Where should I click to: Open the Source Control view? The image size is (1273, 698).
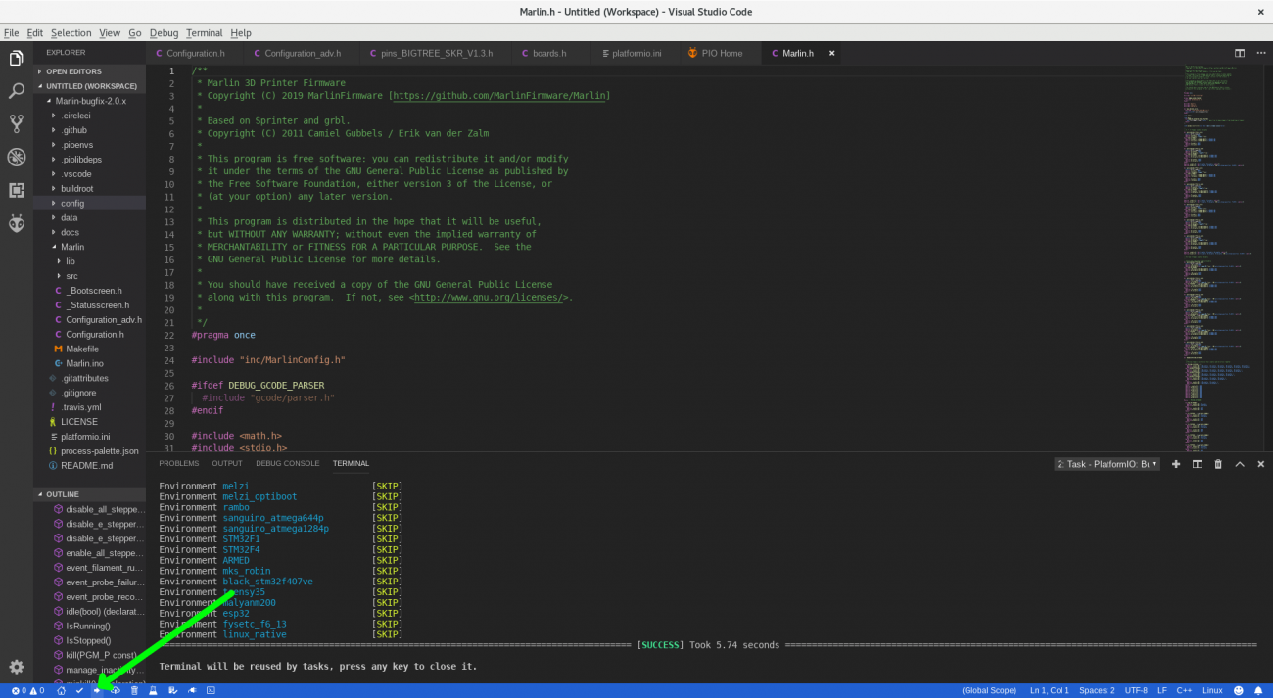16,124
